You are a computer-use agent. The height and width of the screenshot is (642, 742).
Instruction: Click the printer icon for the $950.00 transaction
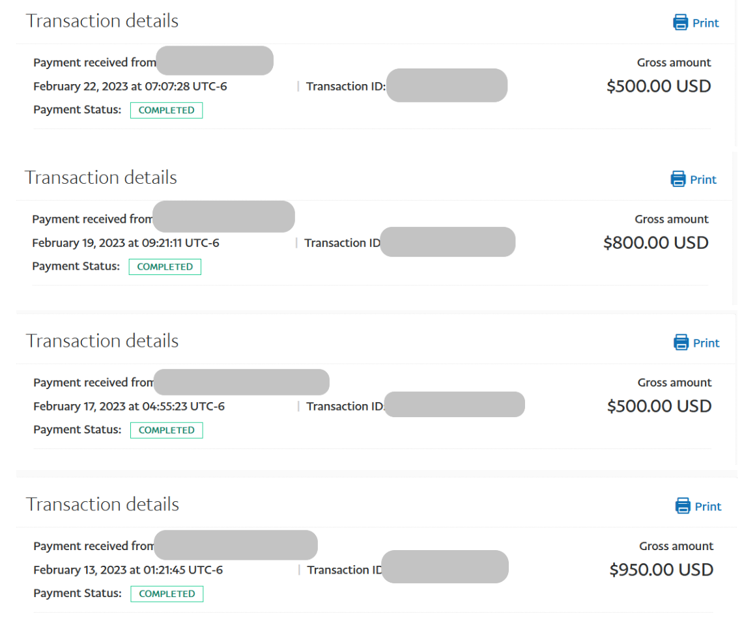pos(683,506)
